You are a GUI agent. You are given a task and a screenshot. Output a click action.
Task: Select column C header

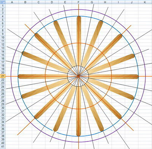[x=39, y=2]
